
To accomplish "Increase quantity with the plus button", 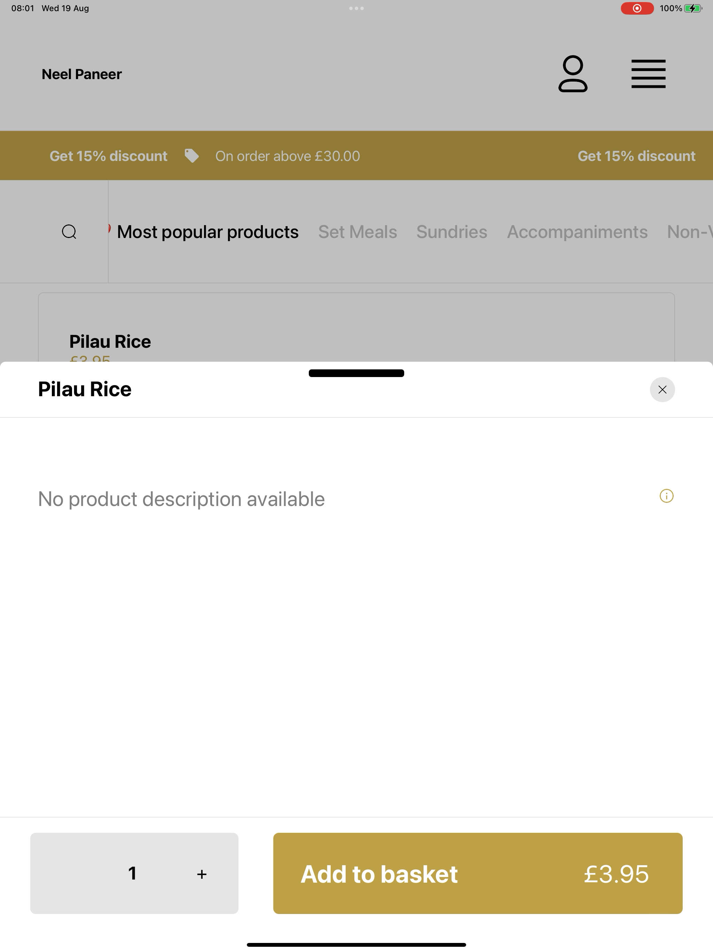I will point(202,874).
